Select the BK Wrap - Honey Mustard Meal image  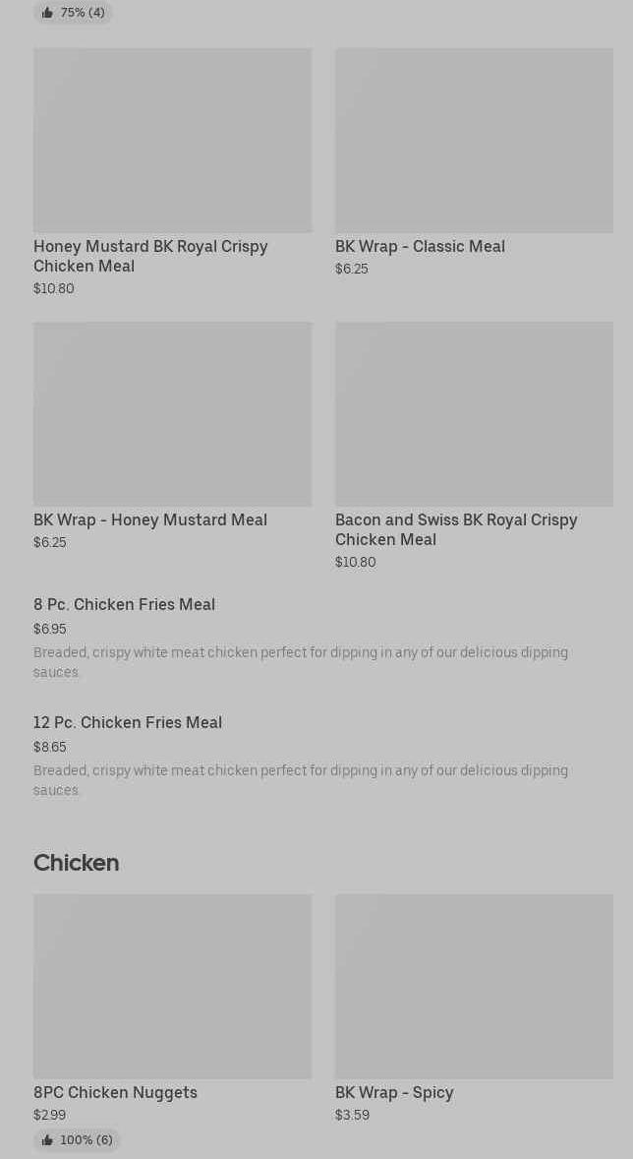(172, 414)
